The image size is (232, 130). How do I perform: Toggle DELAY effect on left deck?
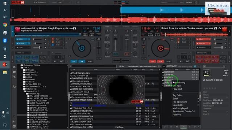point(22,39)
